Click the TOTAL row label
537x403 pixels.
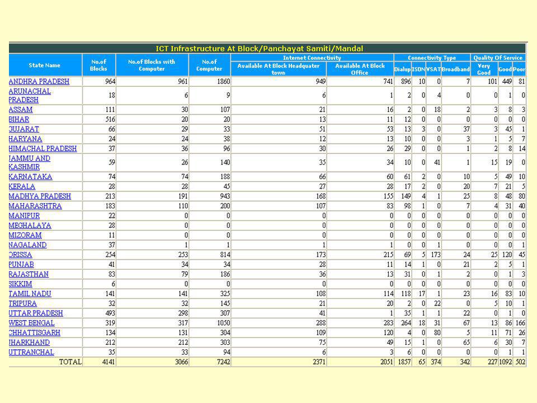[x=70, y=362]
